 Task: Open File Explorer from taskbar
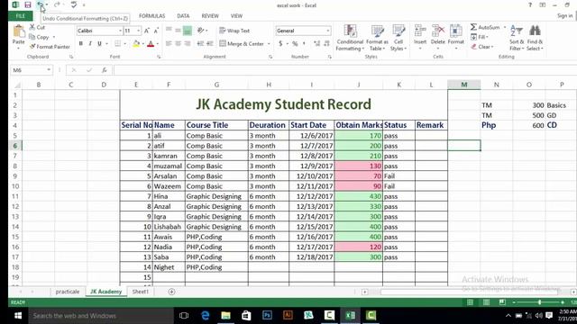(x=225, y=315)
